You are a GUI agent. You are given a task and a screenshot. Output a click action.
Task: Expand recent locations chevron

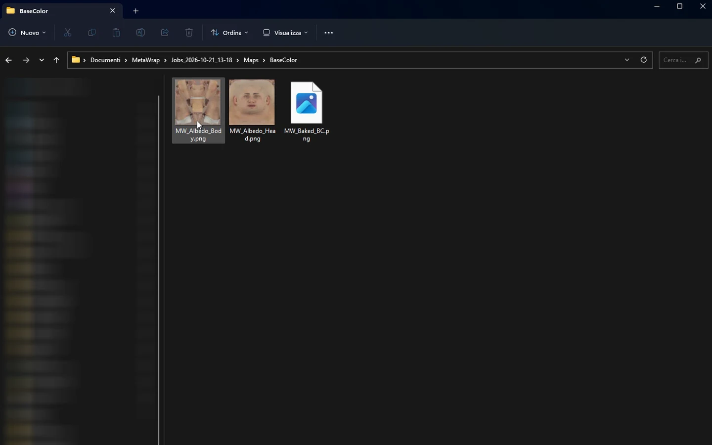pos(42,60)
